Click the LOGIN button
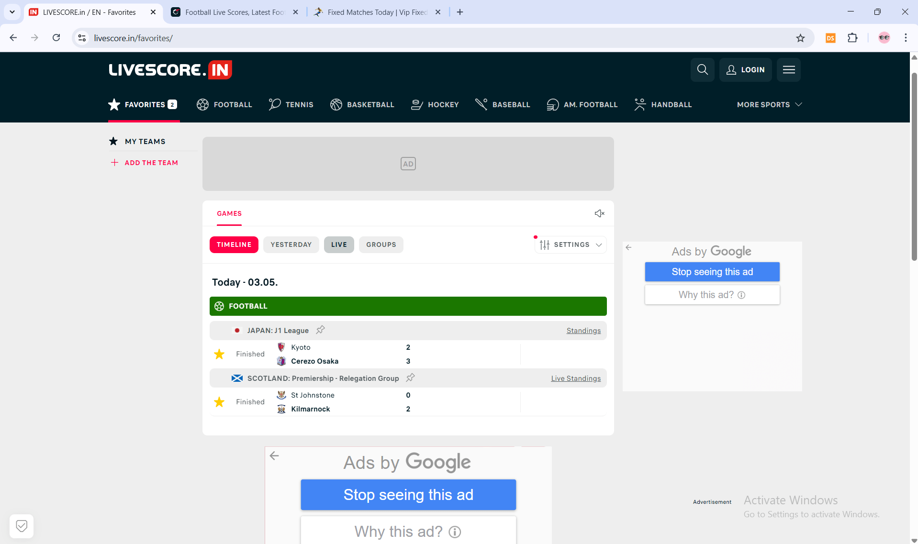This screenshot has height=544, width=918. [x=745, y=70]
